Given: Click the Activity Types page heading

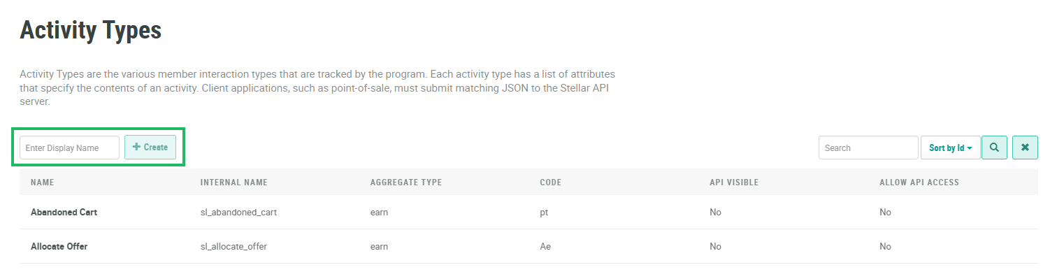Looking at the screenshot, I should tap(91, 29).
